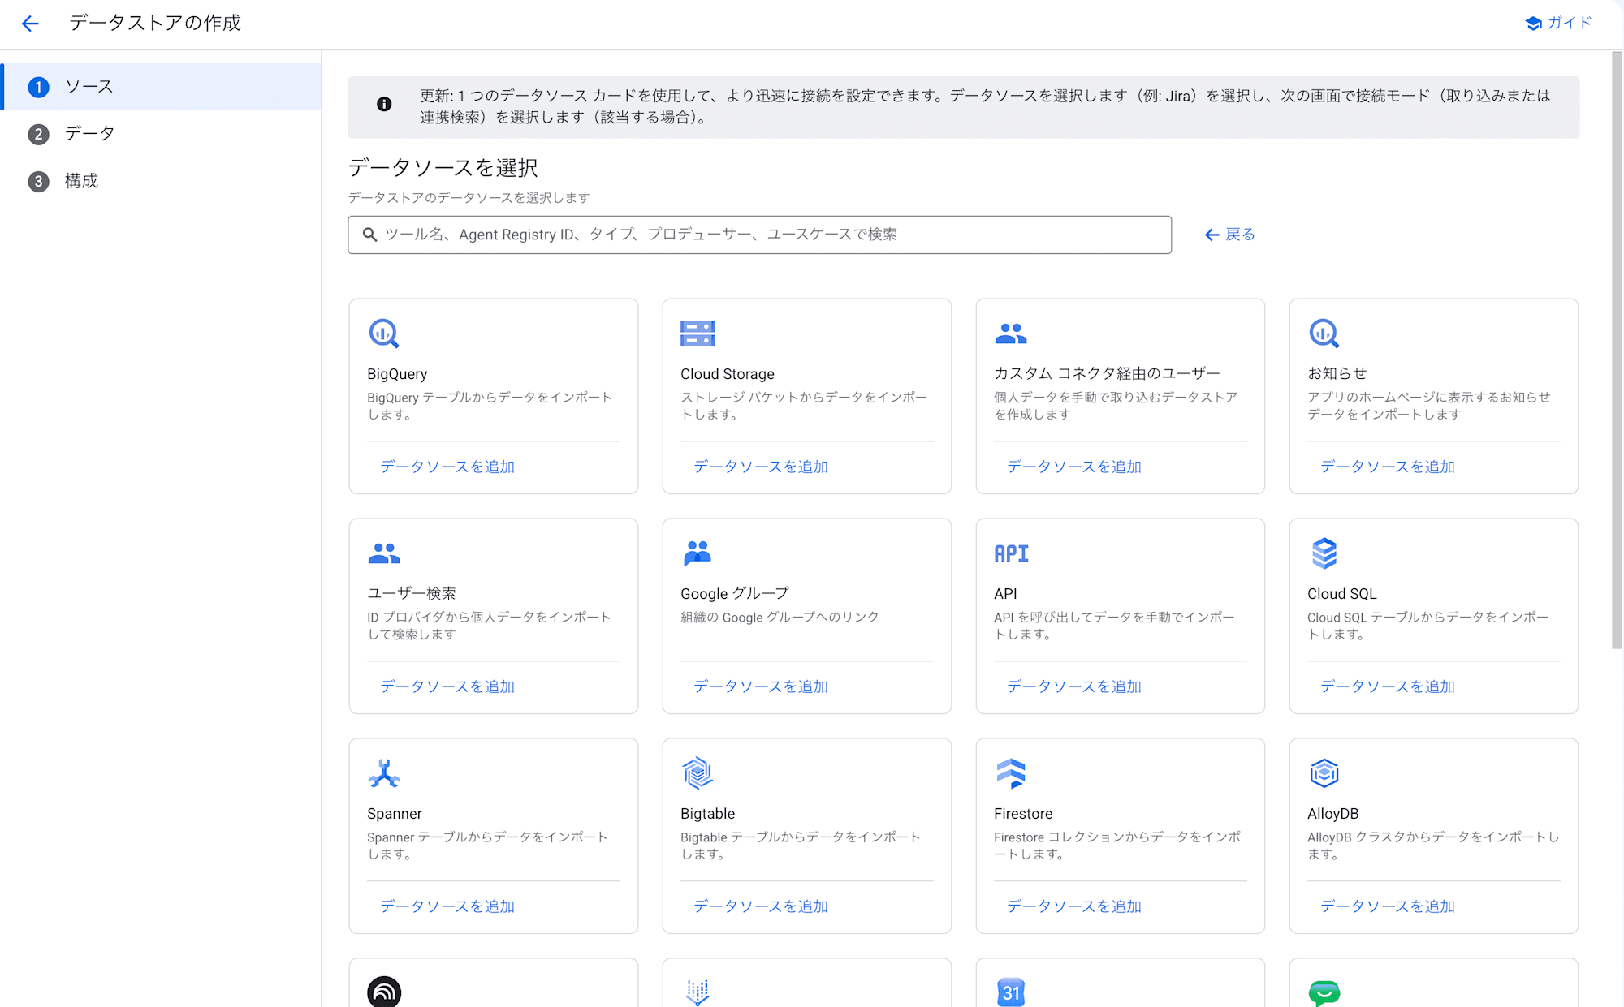Click the BigQuery card icon
The image size is (1624, 1007).
point(384,334)
